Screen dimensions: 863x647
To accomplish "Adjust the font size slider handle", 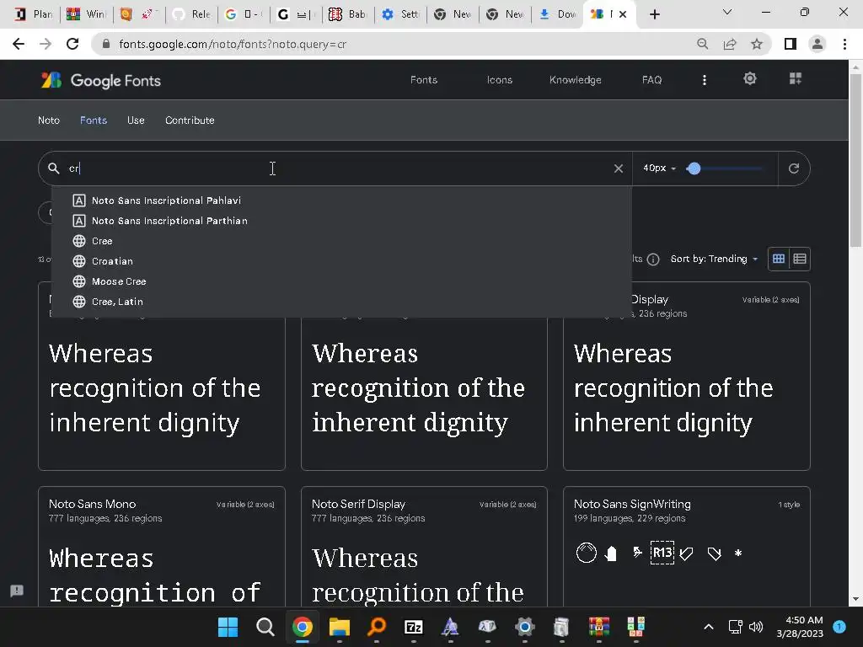I will (x=694, y=168).
